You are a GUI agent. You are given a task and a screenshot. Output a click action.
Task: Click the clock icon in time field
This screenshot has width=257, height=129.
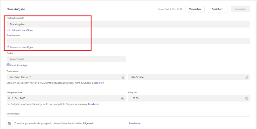pyautogui.click(x=246, y=98)
